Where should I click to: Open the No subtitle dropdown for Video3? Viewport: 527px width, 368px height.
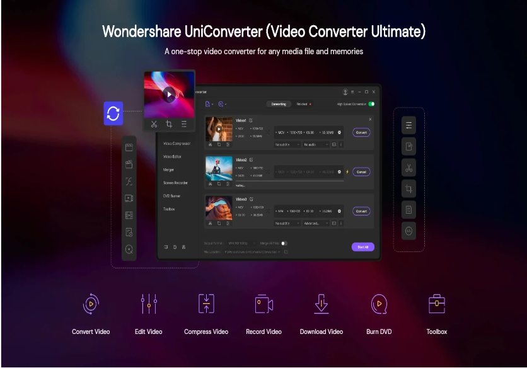pos(287,223)
